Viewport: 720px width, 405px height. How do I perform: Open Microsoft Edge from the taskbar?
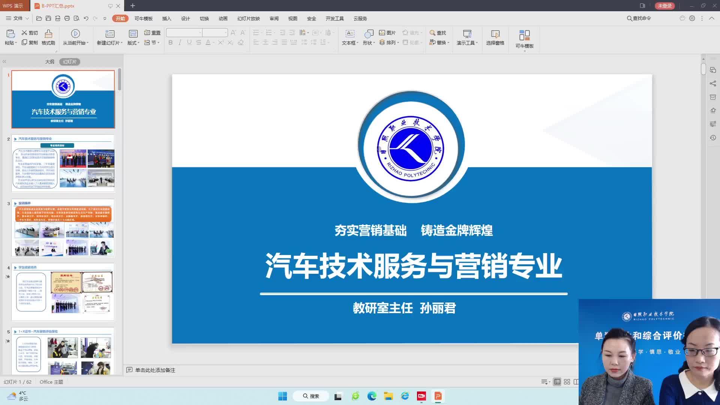(372, 396)
